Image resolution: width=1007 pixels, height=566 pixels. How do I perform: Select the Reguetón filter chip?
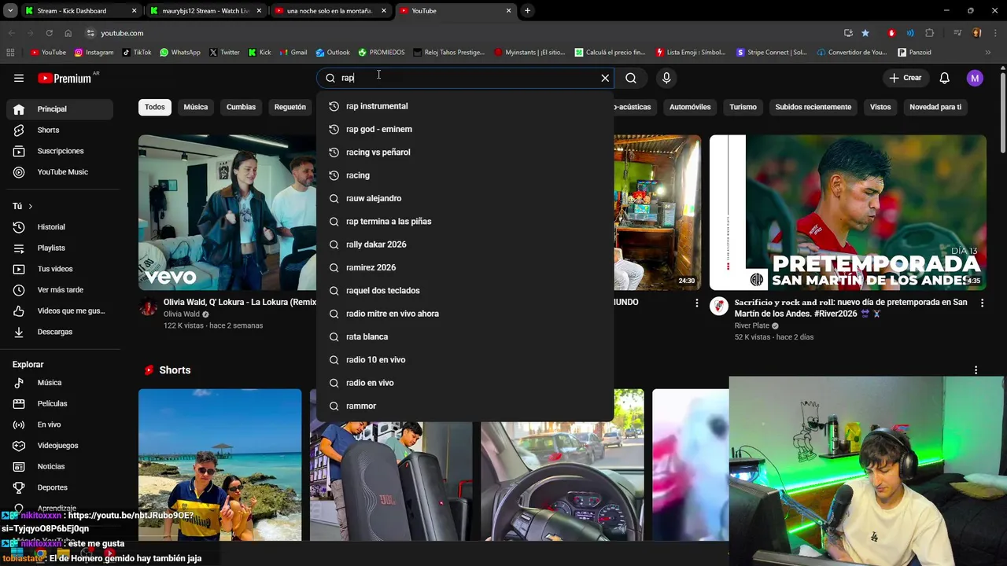click(x=290, y=107)
